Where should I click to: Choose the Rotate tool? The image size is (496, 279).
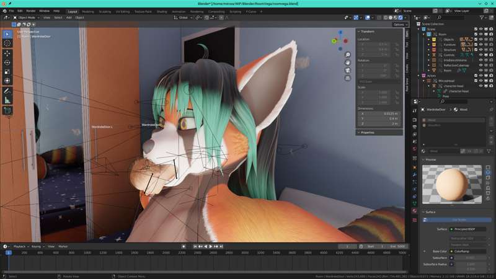tap(7, 63)
